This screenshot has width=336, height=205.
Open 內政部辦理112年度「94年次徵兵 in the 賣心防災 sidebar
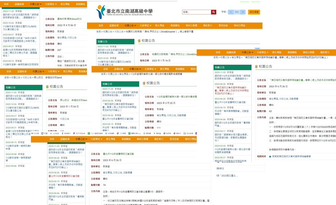[22, 121]
